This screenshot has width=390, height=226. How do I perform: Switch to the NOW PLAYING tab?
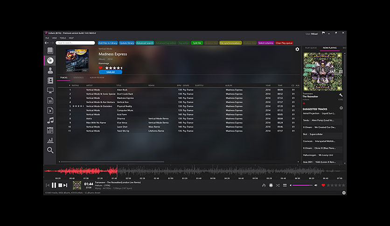(x=329, y=48)
